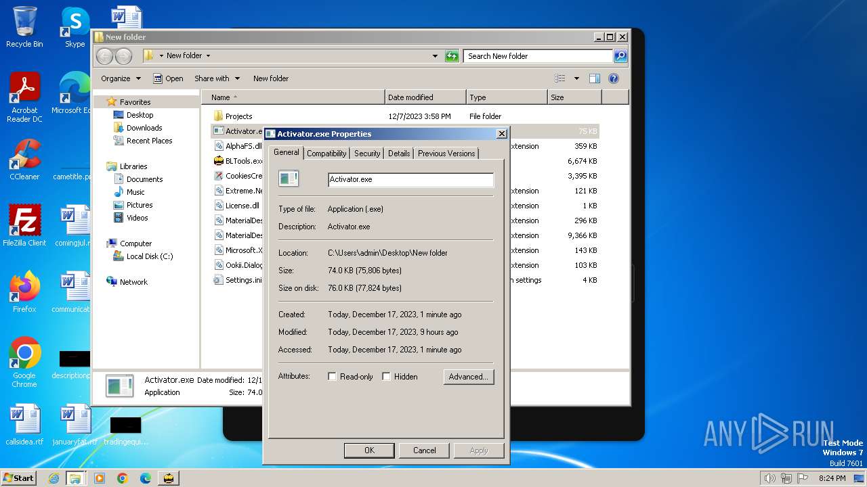Screen dimensions: 867x487
Task: Select Network in the navigation pane
Action: point(133,282)
